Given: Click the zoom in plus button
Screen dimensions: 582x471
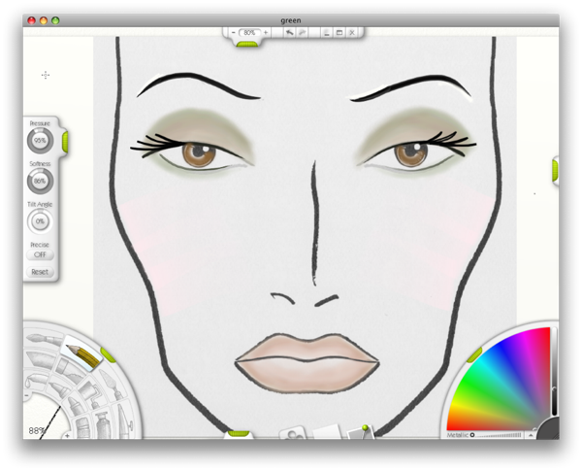Looking at the screenshot, I should 266,32.
